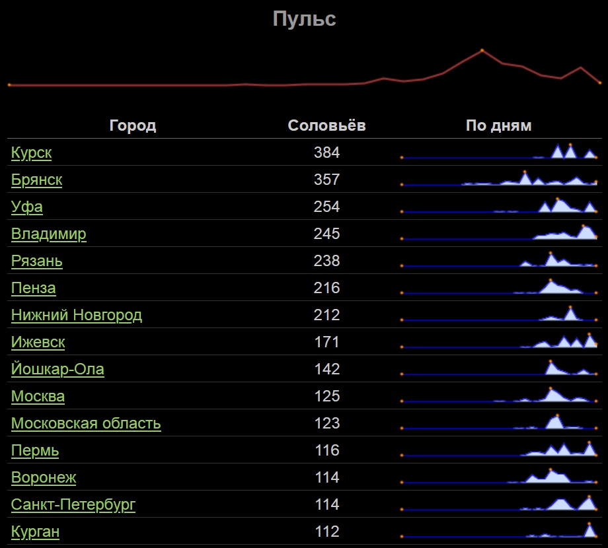Open the Воронеж link
The image size is (608, 548).
[x=44, y=477]
